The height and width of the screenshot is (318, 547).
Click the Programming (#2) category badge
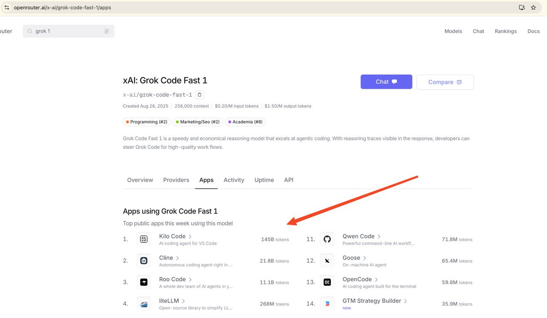click(146, 122)
